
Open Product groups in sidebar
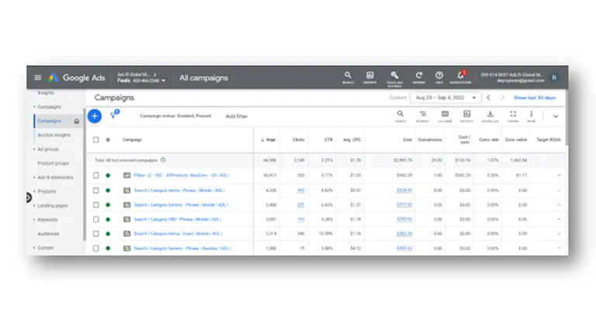54,164
